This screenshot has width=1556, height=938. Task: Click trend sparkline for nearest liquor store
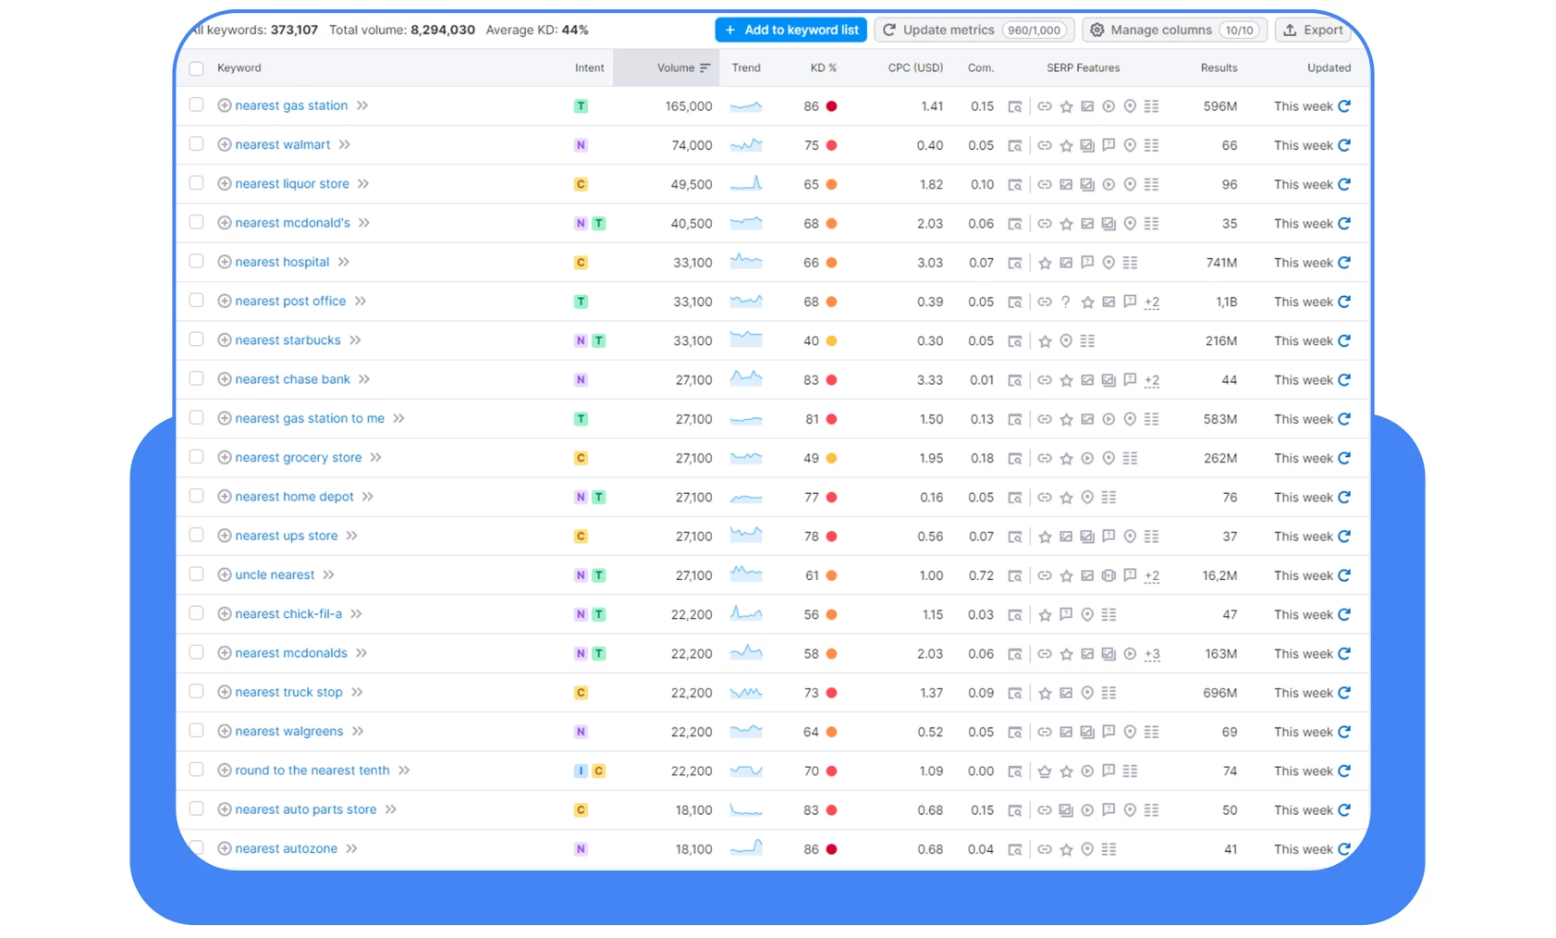pyautogui.click(x=746, y=183)
